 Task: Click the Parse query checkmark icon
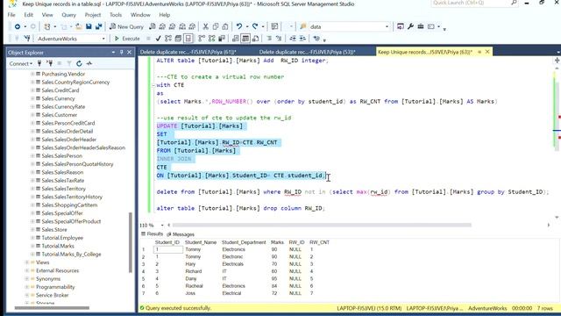(158, 39)
